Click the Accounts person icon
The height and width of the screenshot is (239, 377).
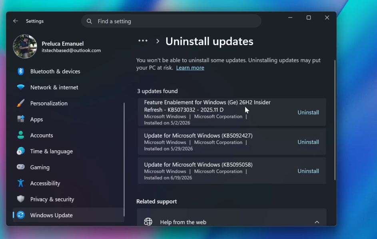click(x=21, y=135)
